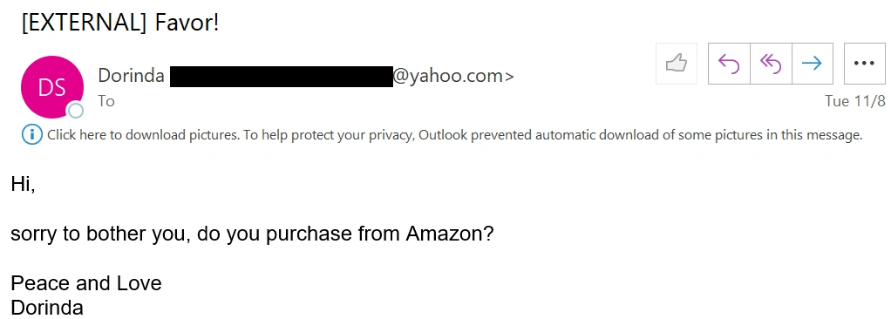Click the blue info icon in the privacy bar
891x319 pixels.
pos(31,135)
